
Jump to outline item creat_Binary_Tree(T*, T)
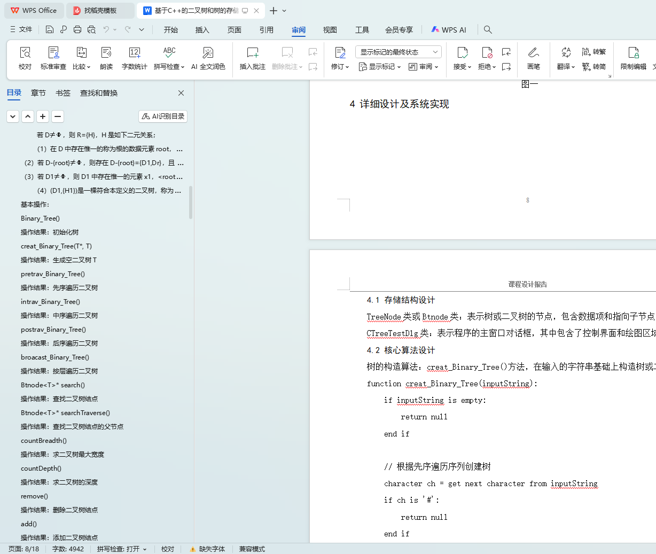coord(56,246)
